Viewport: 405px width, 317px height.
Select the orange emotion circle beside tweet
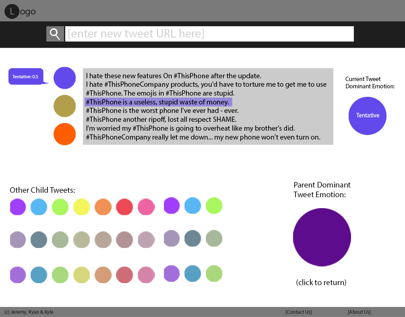64,134
